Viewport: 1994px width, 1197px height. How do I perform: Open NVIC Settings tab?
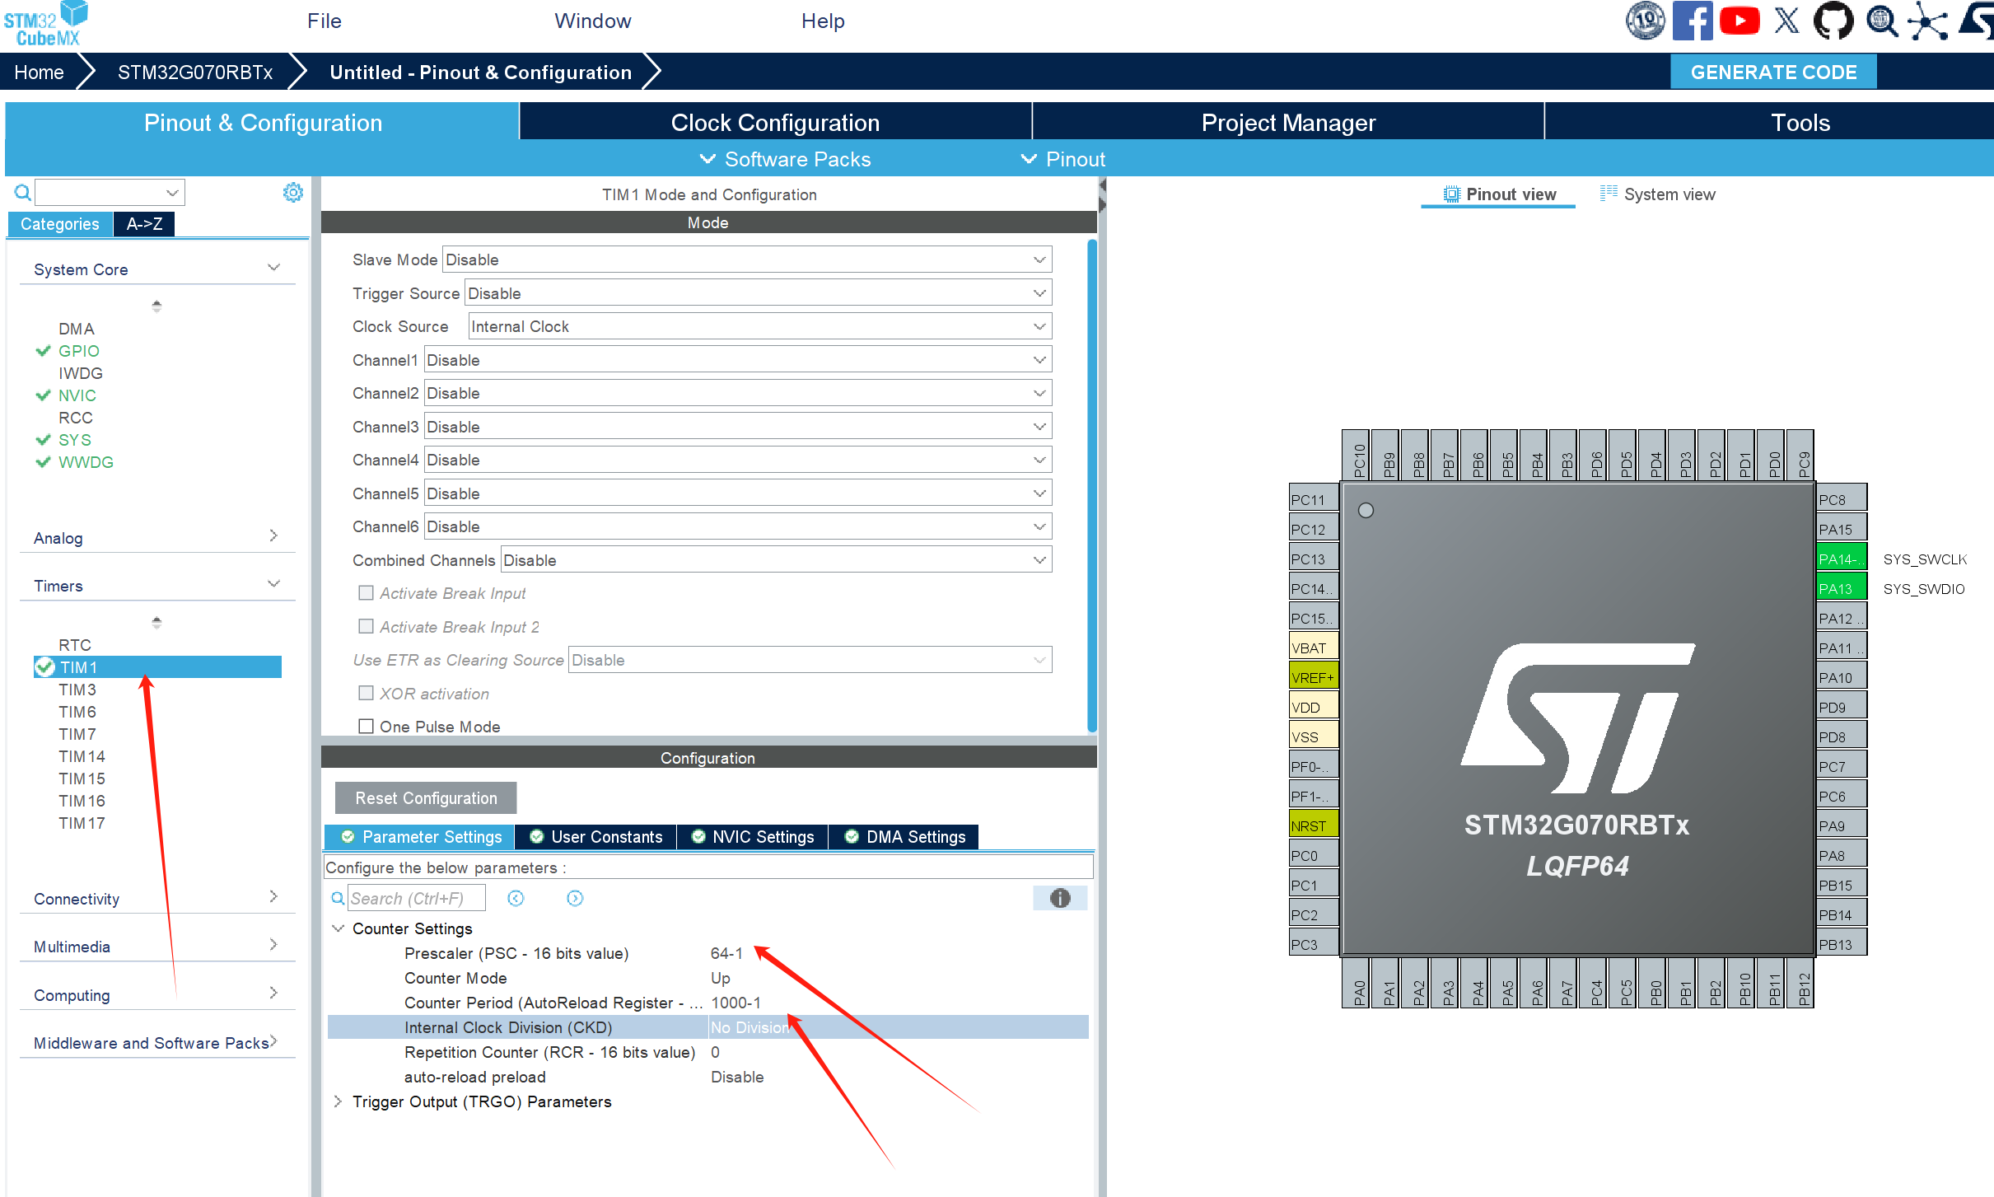(x=753, y=837)
